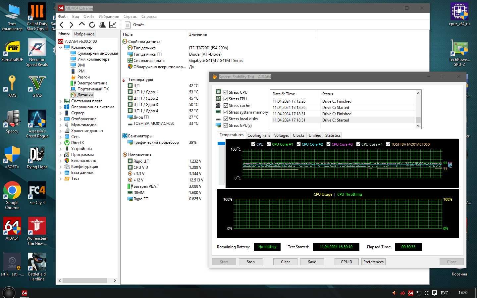Open the graph chart toolbar icon
Image resolution: width=477 pixels, height=298 pixels.
pos(113,25)
